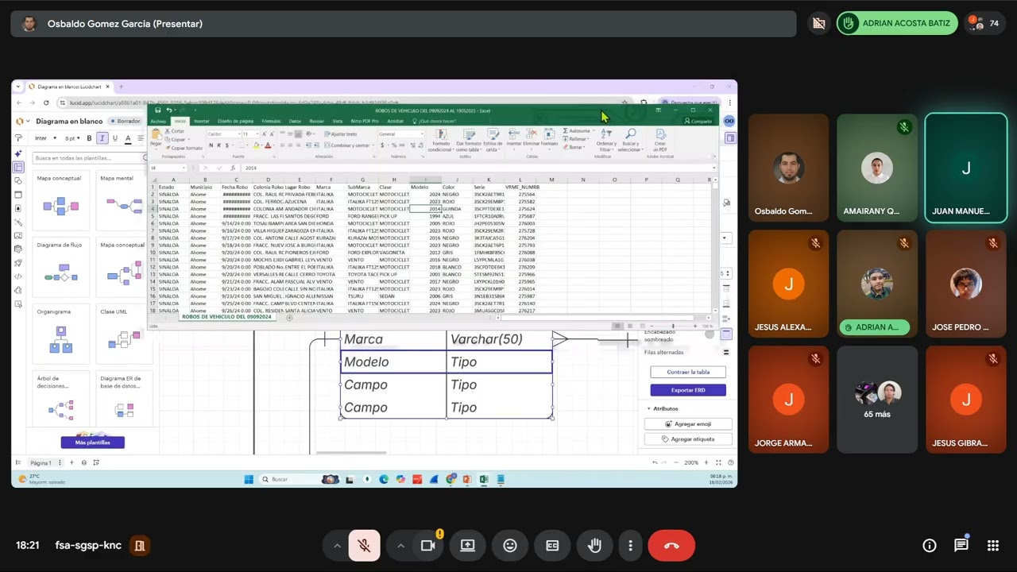Screen dimensions: 1017x572
Task: Open the Archivo tab in Excel
Action: 158,122
